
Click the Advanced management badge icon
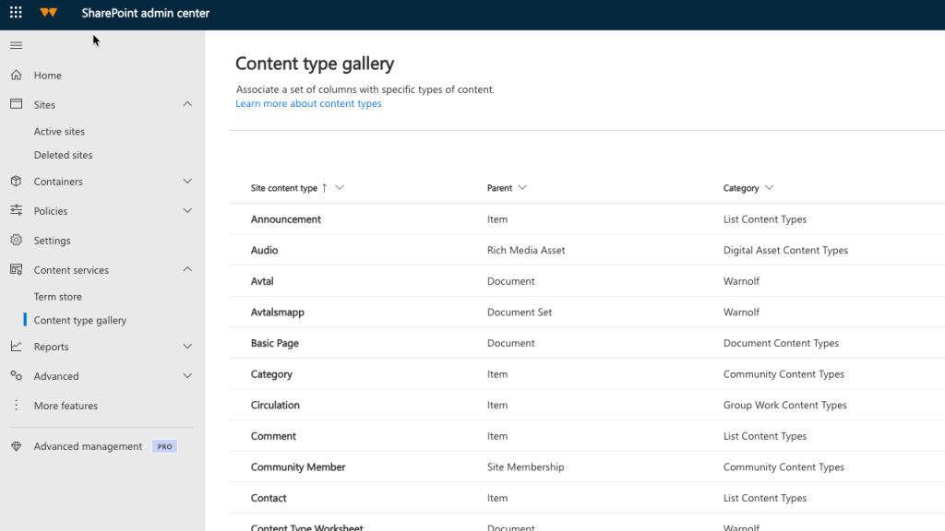pyautogui.click(x=16, y=446)
